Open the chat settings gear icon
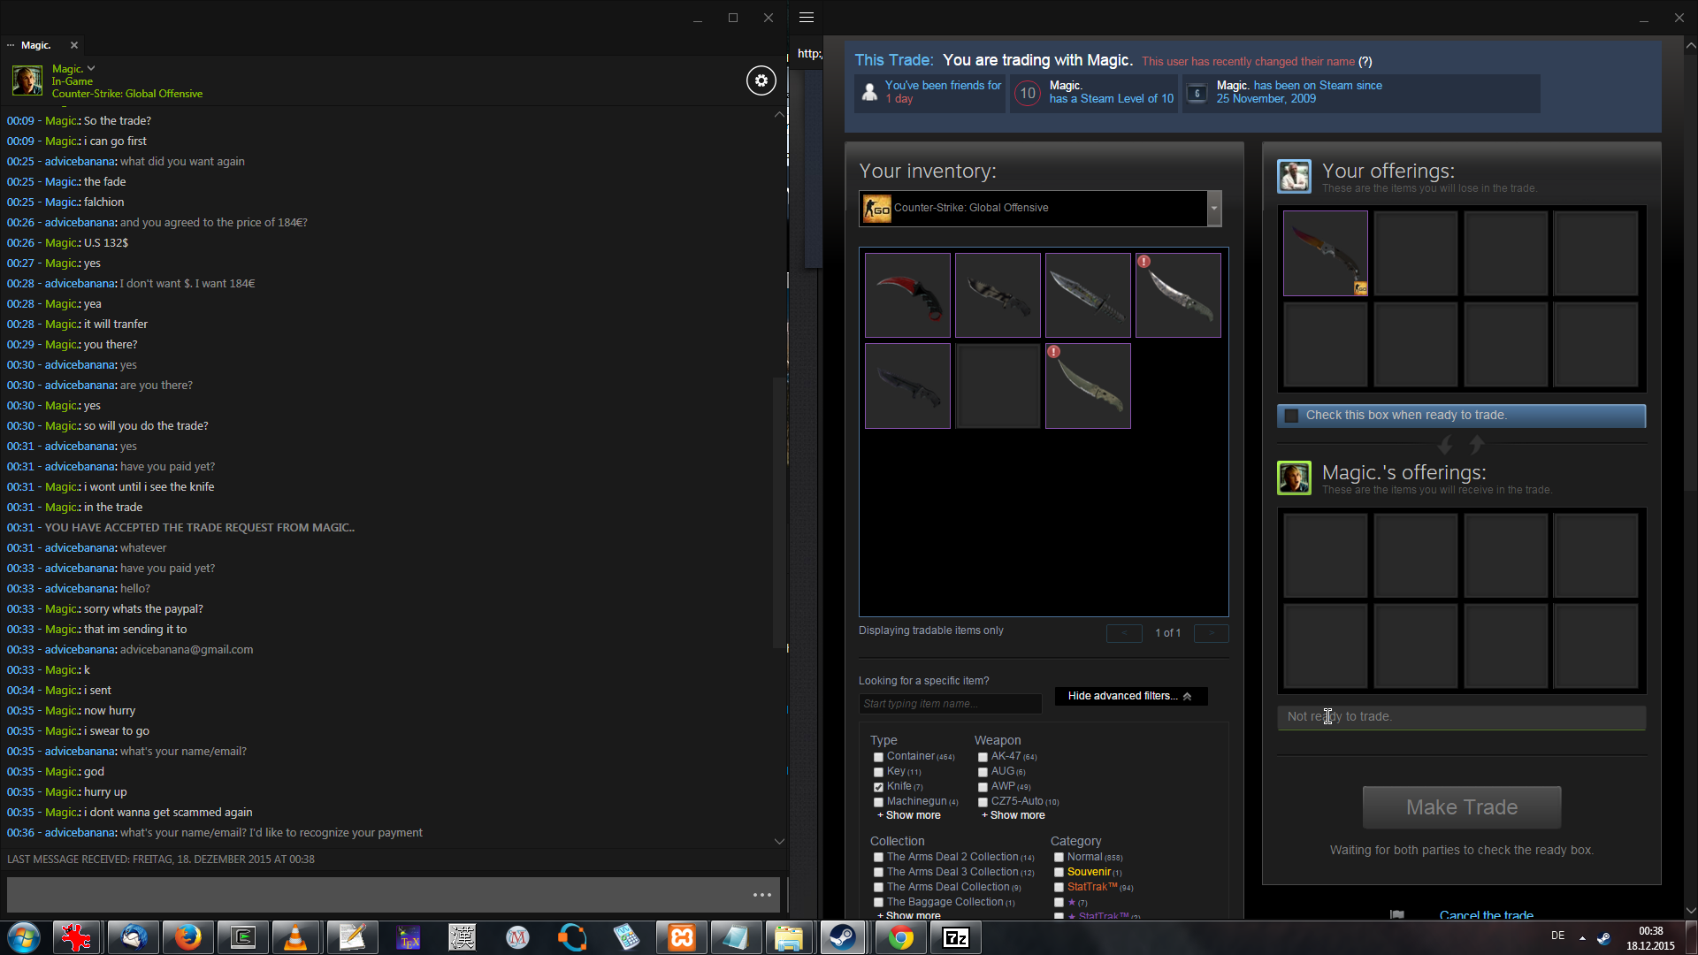1698x955 pixels. (x=761, y=80)
